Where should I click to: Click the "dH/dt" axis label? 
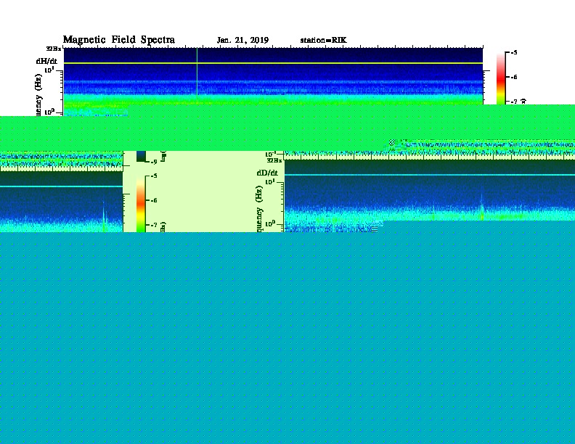pos(46,61)
